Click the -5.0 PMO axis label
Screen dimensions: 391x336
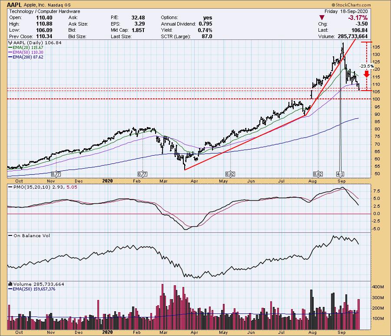coord(377,228)
